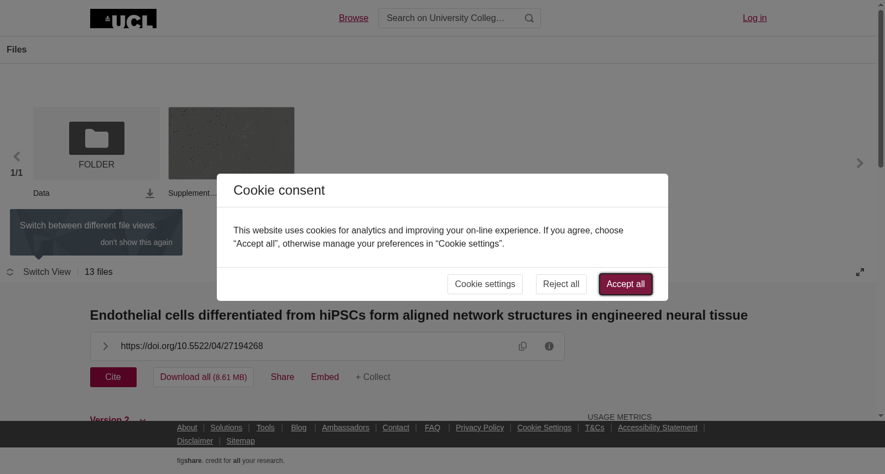Click the UCL logo

(123, 18)
